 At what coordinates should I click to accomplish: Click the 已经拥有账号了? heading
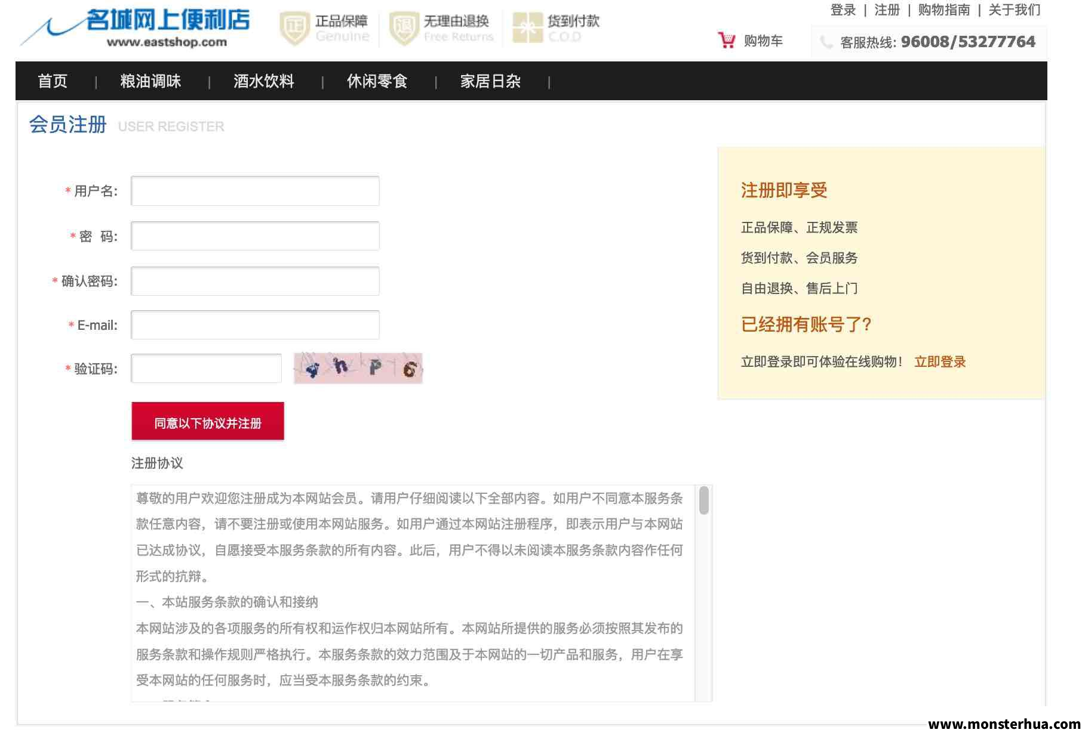point(806,324)
